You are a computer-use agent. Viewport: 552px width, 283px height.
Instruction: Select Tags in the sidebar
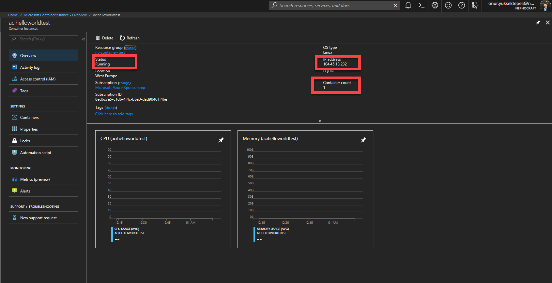click(x=43, y=91)
